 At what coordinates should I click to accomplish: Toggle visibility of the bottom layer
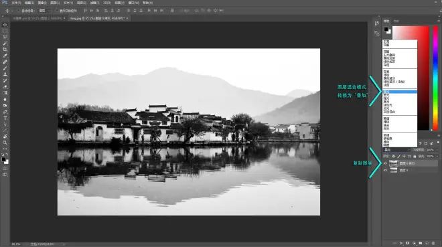coord(385,171)
